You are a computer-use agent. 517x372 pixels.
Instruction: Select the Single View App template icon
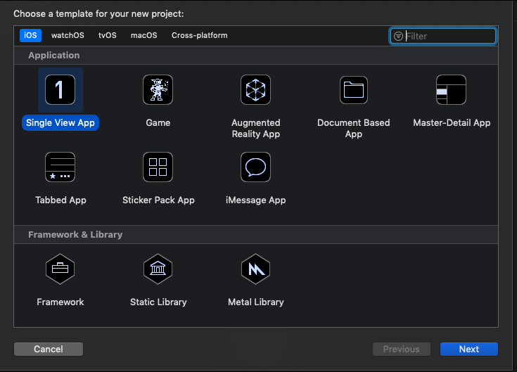point(60,89)
